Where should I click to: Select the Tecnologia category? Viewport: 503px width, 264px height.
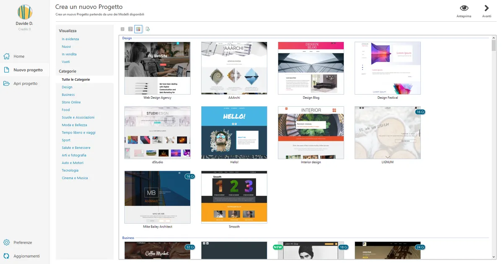tap(70, 170)
